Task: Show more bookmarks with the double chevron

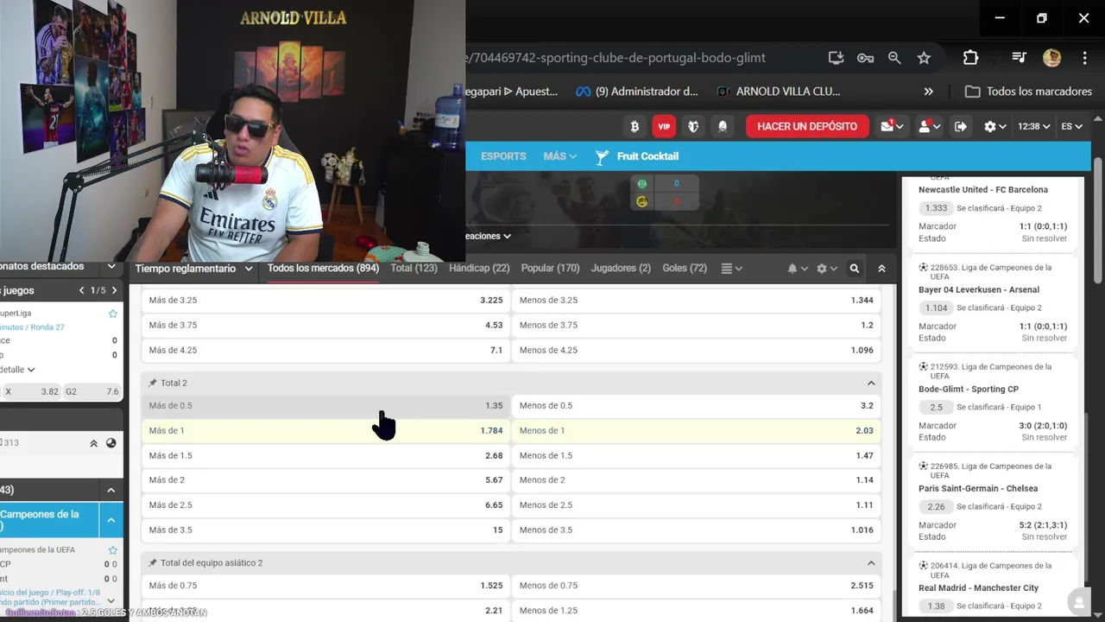Action: (929, 91)
